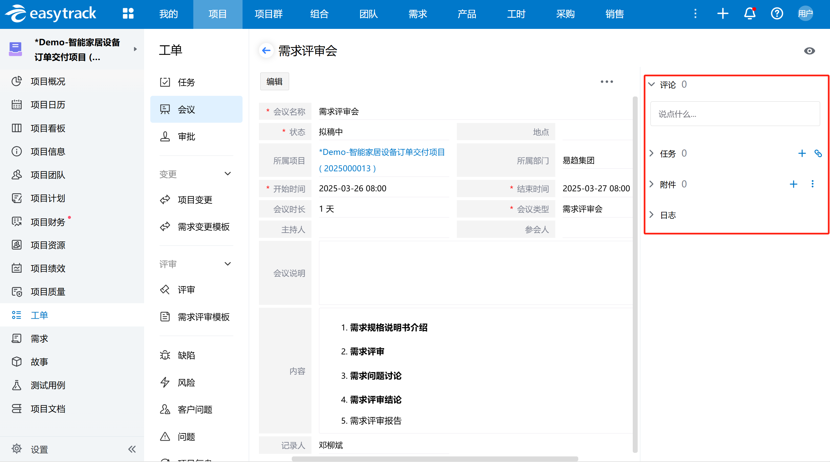
Task: Click the back arrow beside 需求评审会
Action: [x=266, y=51]
